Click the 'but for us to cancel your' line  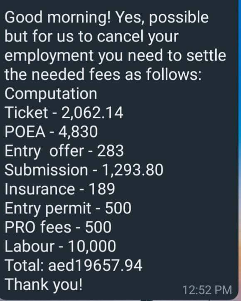coord(91,37)
